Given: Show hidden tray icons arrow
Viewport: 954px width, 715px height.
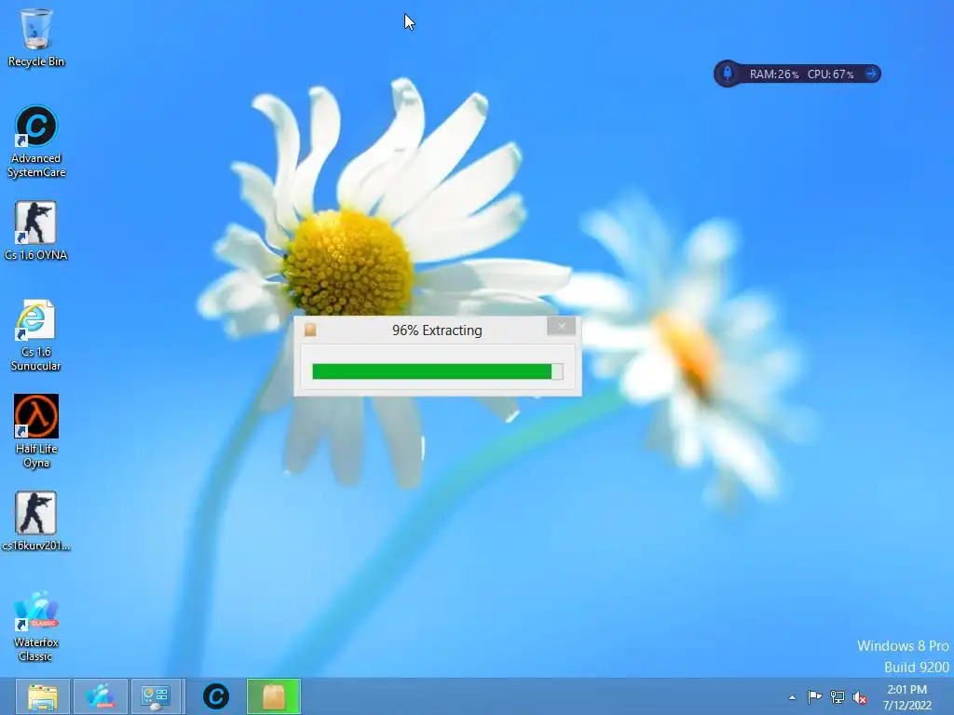Looking at the screenshot, I should 792,697.
